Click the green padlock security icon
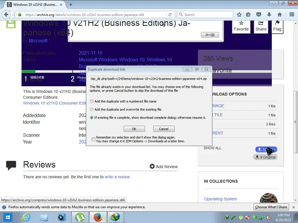298x223 pixels. click(20, 15)
